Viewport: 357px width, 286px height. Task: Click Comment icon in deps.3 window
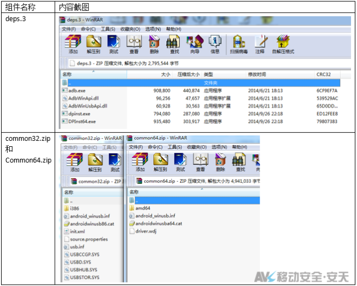pyautogui.click(x=260, y=44)
